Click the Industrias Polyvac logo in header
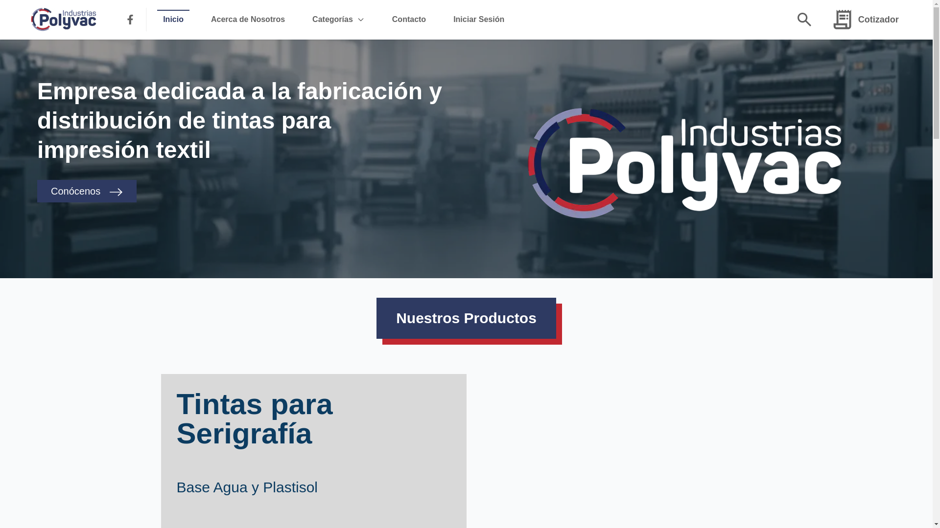 [x=64, y=20]
